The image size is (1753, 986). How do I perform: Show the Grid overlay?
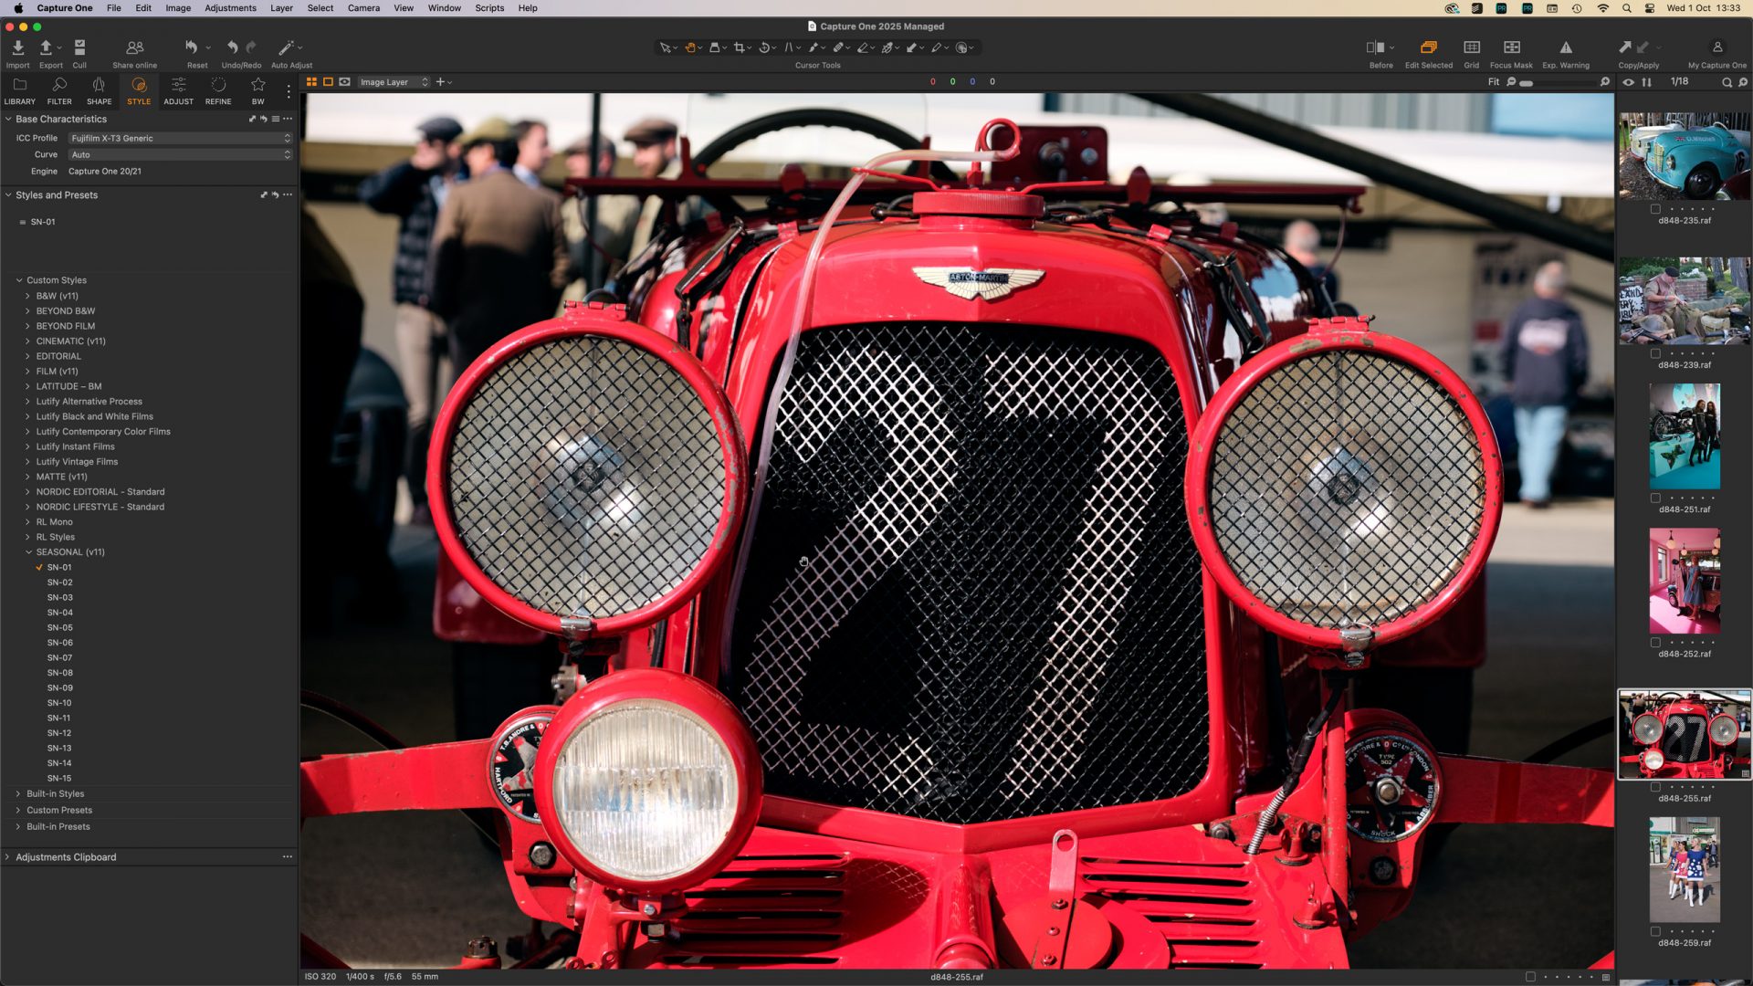(1471, 47)
